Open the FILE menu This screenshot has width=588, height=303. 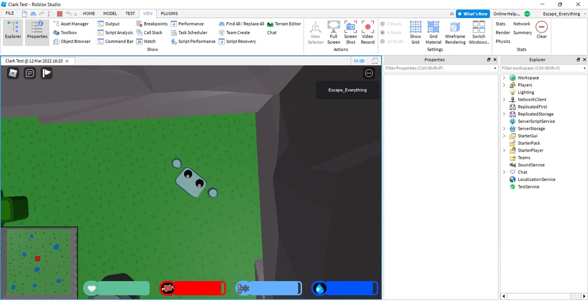10,14
